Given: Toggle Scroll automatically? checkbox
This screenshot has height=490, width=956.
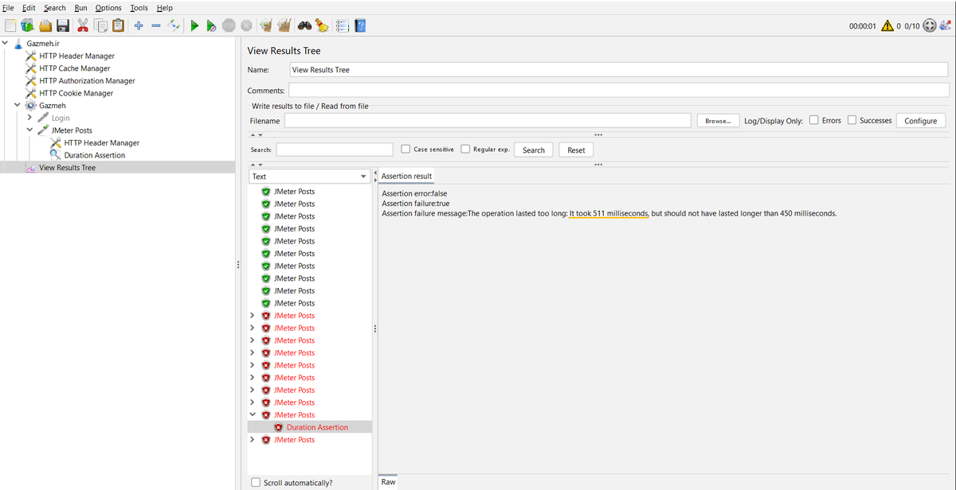Looking at the screenshot, I should 256,482.
